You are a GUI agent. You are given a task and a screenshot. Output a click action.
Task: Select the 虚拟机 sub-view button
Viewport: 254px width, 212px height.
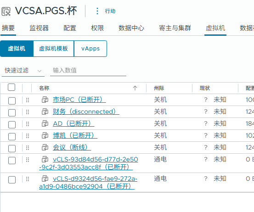pos(17,49)
